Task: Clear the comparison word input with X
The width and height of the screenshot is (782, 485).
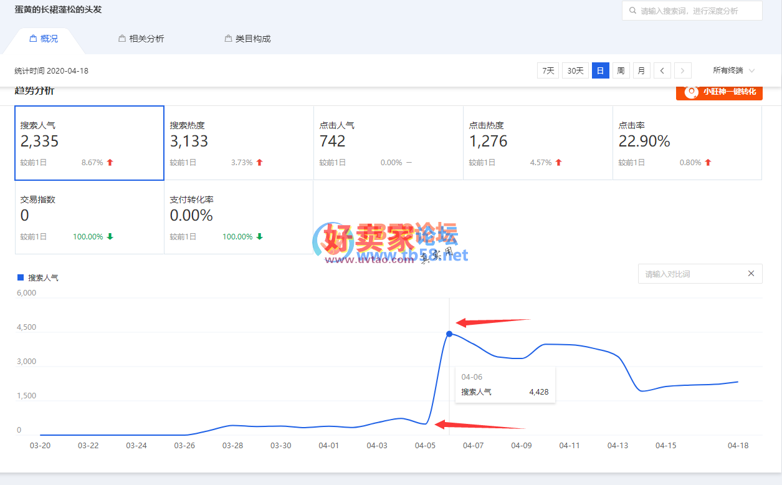Action: [x=751, y=274]
